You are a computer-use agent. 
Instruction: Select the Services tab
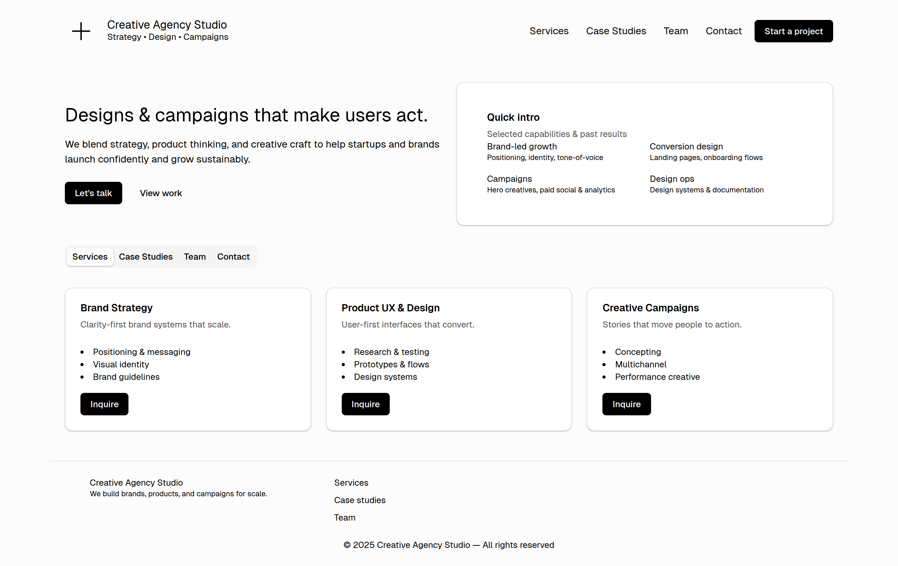90,257
